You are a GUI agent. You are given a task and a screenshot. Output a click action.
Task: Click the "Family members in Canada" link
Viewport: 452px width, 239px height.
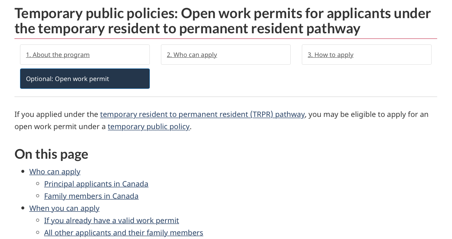point(91,196)
